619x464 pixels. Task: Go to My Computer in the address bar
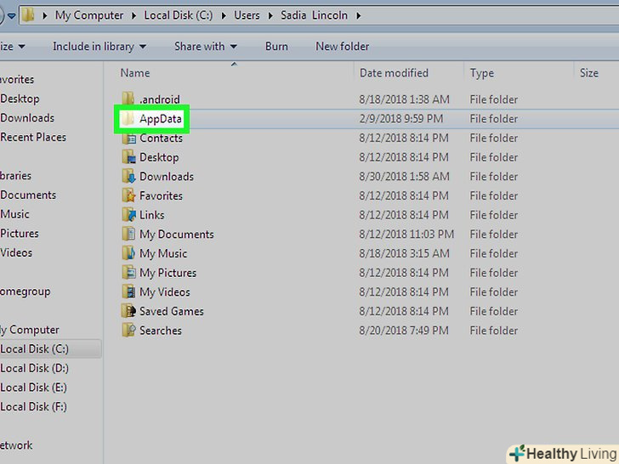(89, 15)
